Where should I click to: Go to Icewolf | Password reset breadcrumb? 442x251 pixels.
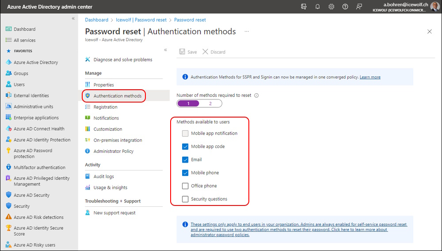click(141, 20)
